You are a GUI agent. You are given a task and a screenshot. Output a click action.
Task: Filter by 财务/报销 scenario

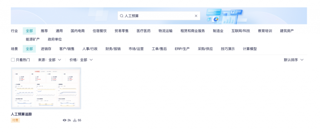click(x=113, y=49)
